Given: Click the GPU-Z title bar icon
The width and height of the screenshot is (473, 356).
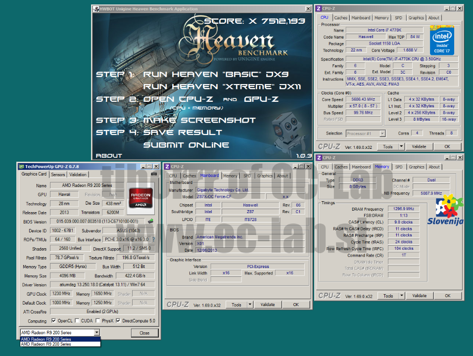Looking at the screenshot, I should click(21, 167).
